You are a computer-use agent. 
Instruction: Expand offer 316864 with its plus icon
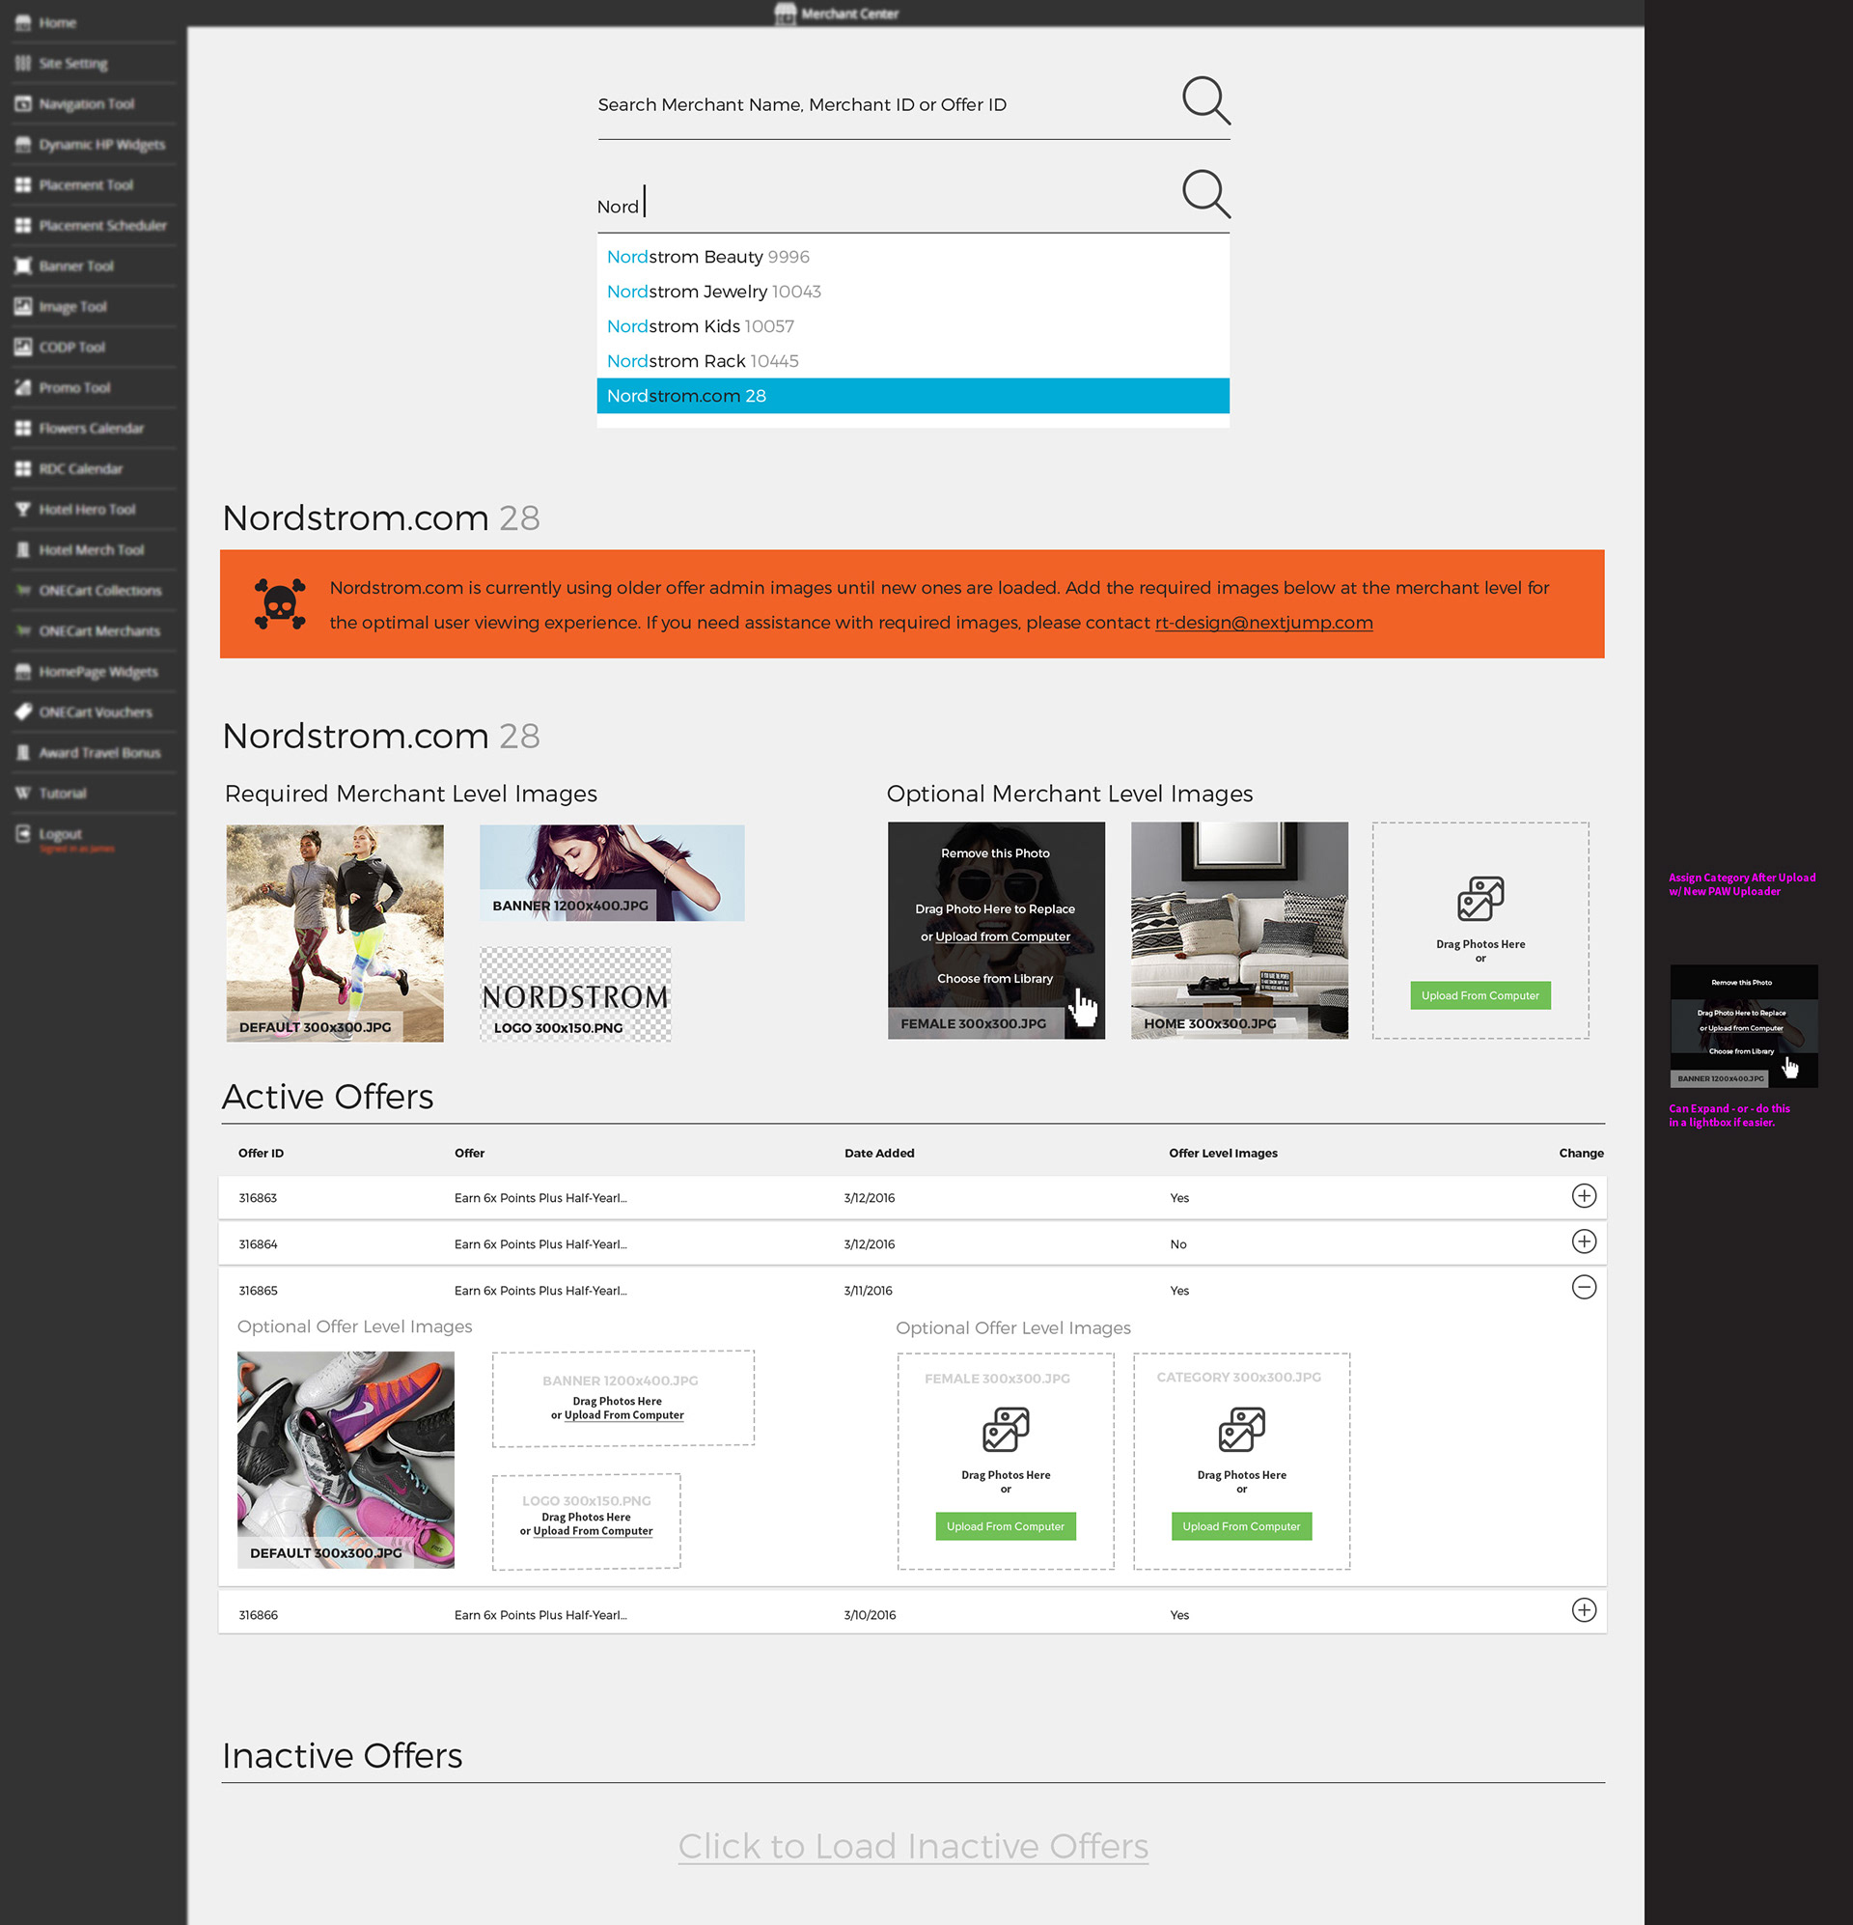[x=1584, y=1241]
